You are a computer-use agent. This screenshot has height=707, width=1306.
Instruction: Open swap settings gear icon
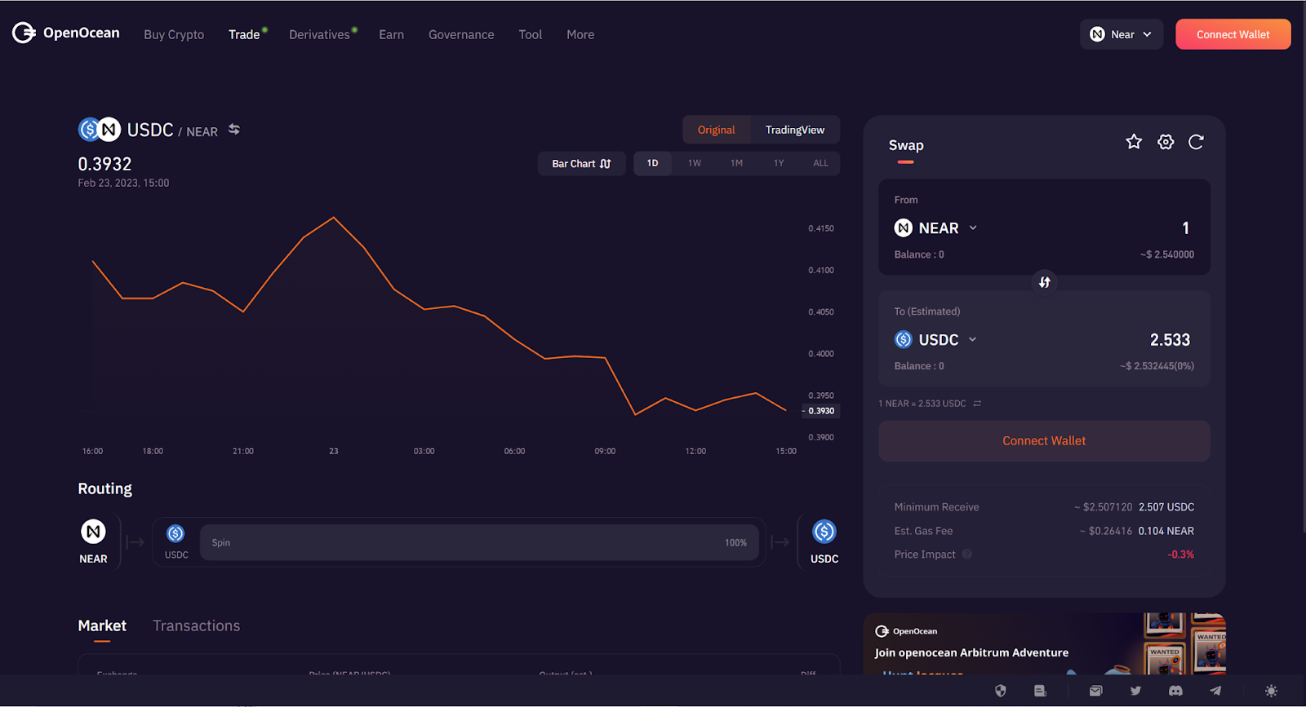[1166, 142]
